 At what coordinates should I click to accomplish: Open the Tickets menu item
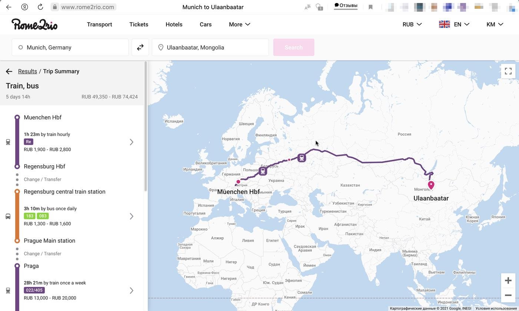(139, 24)
